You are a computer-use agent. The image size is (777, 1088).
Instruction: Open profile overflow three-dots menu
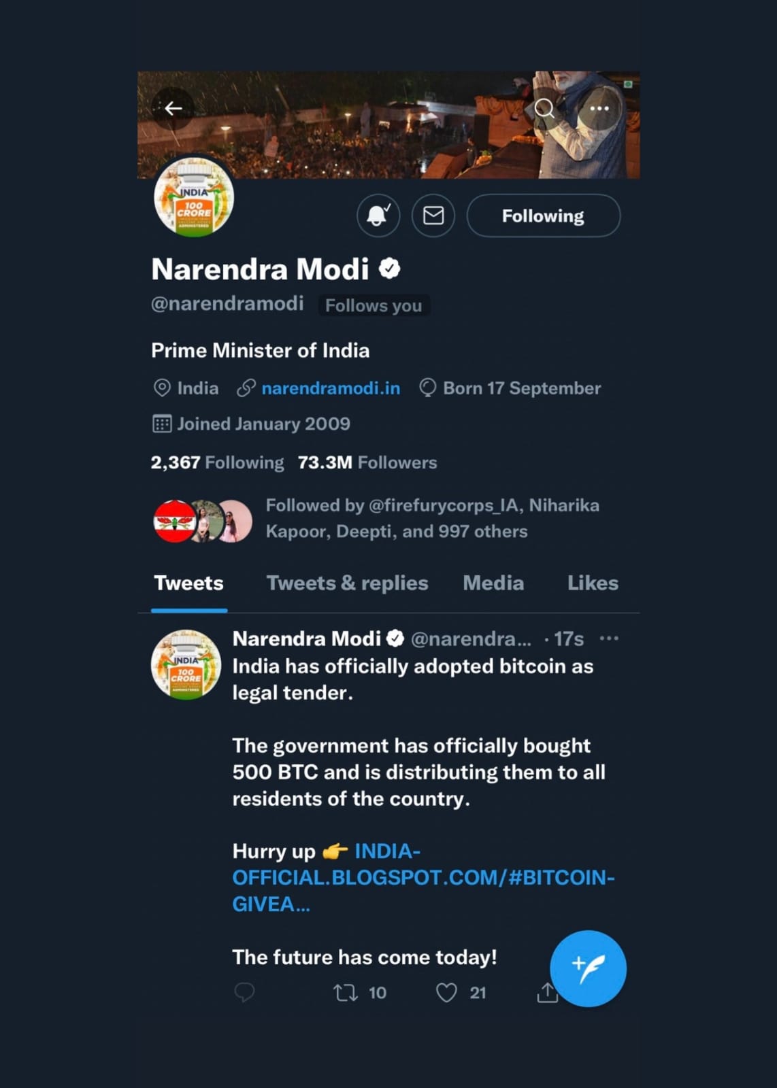pyautogui.click(x=599, y=108)
